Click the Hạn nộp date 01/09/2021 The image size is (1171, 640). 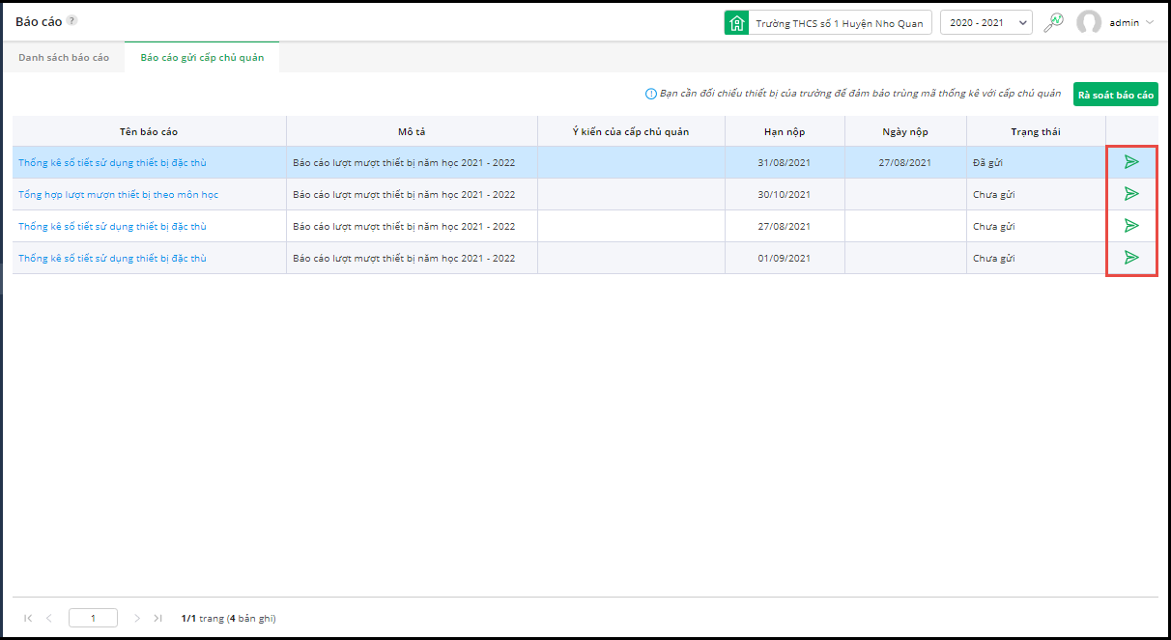(785, 258)
